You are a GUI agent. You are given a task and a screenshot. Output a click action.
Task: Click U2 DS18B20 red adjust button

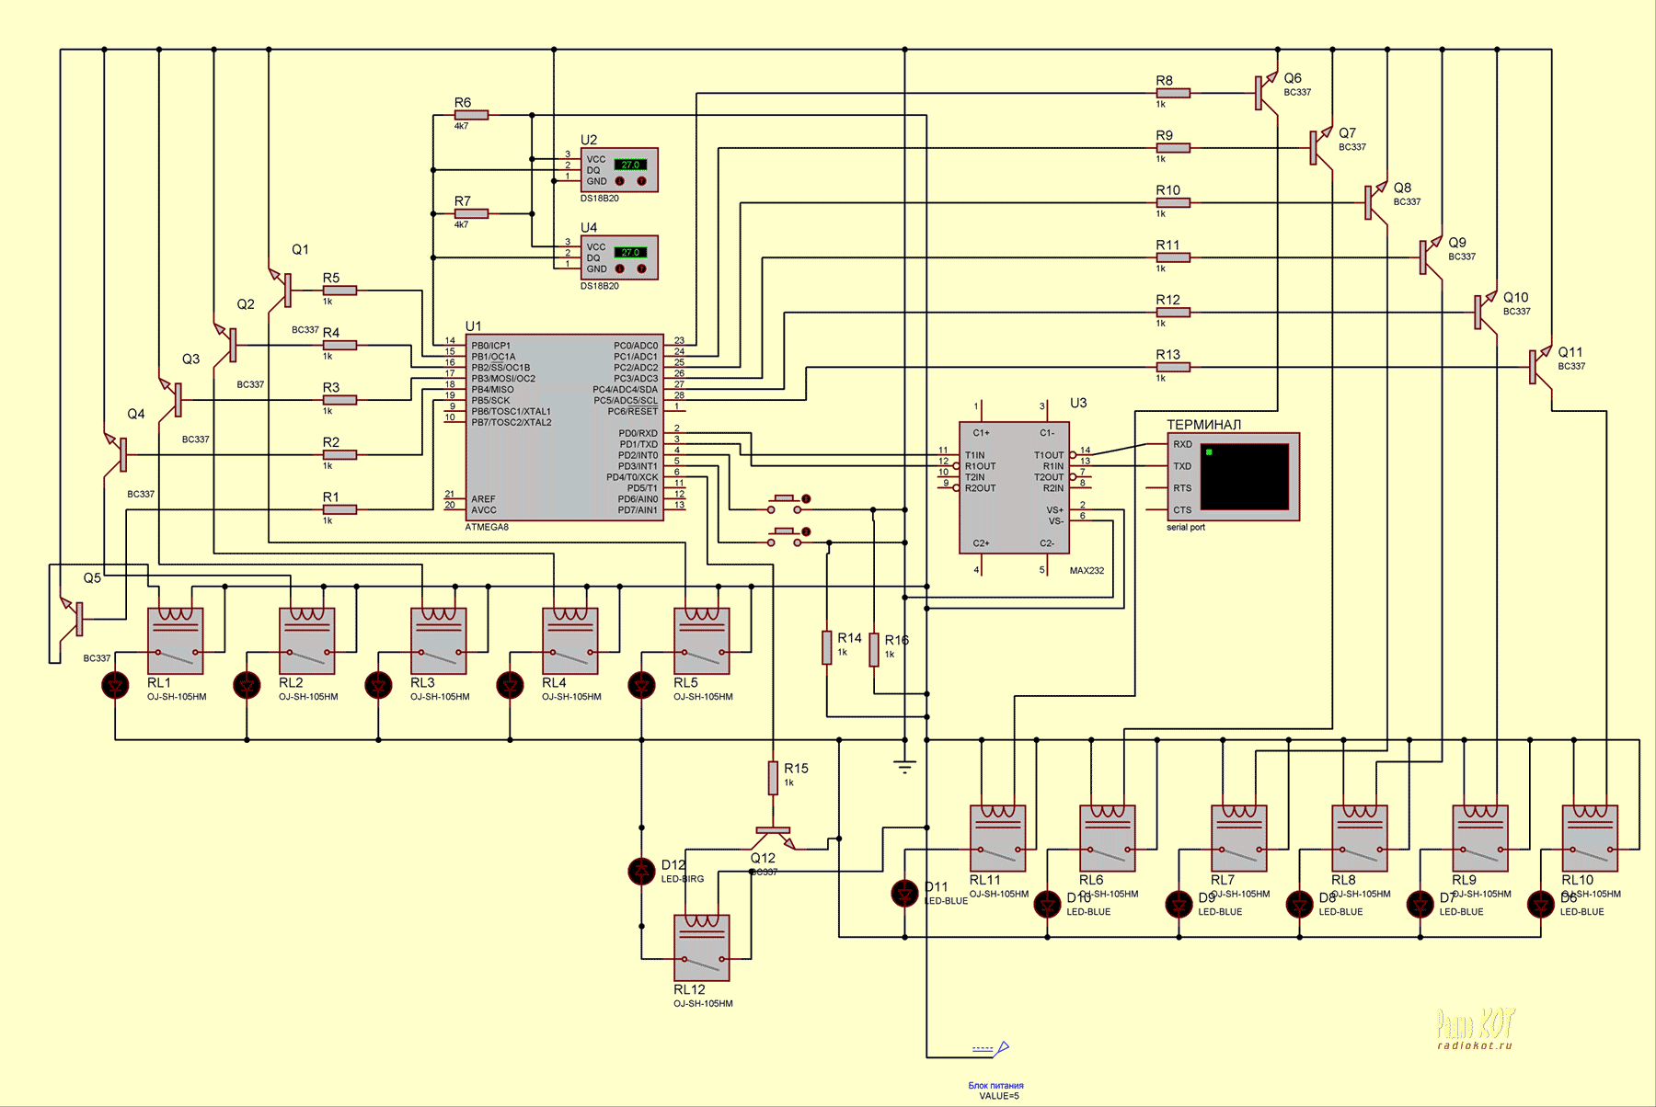[x=620, y=181]
